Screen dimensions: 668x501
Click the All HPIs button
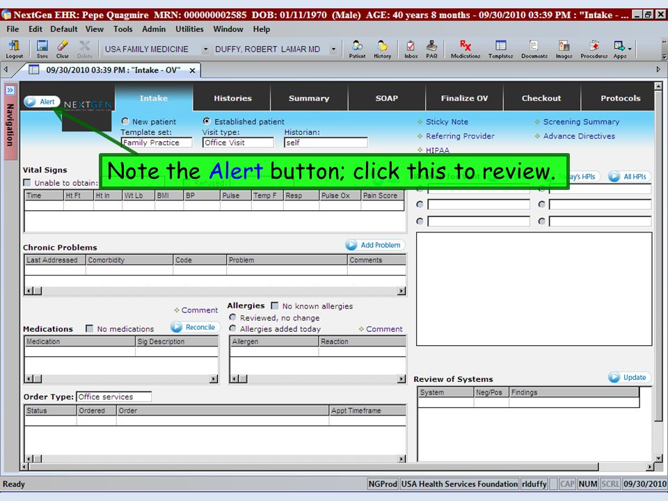click(629, 176)
